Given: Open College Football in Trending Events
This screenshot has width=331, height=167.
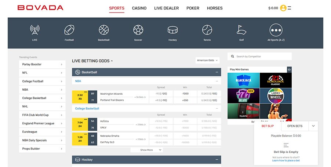Looking at the screenshot, I should [42, 81].
